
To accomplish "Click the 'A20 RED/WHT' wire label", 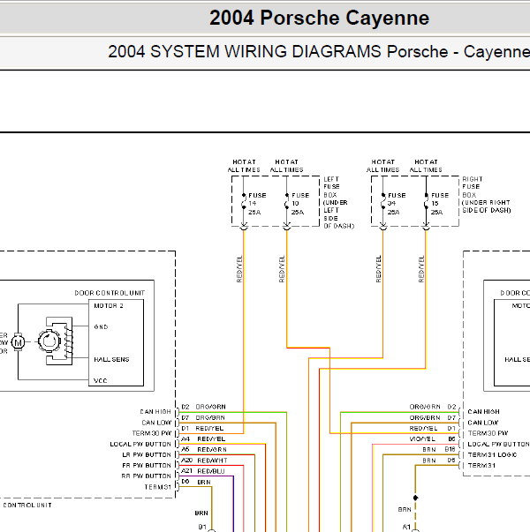I will 204,461.
